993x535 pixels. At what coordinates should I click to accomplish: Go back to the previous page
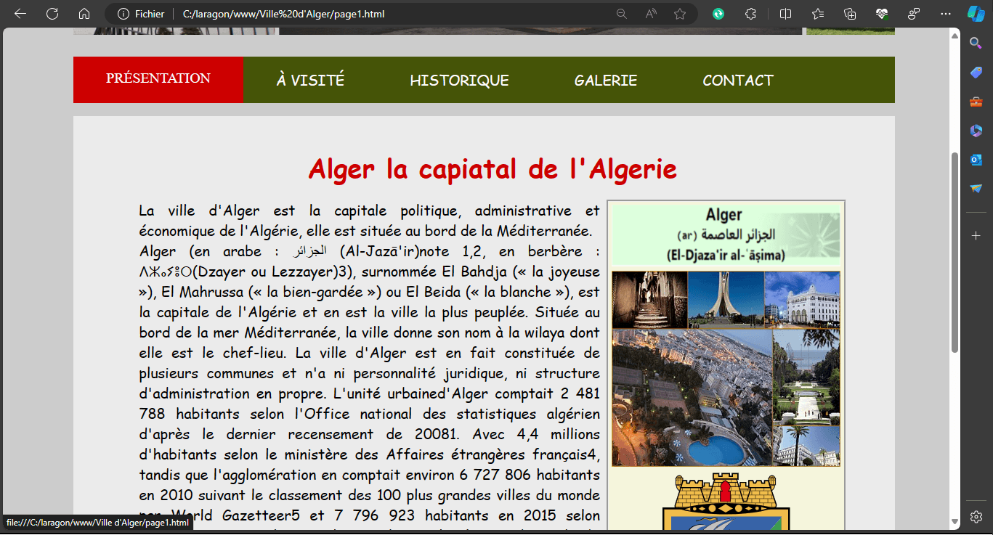pos(20,14)
